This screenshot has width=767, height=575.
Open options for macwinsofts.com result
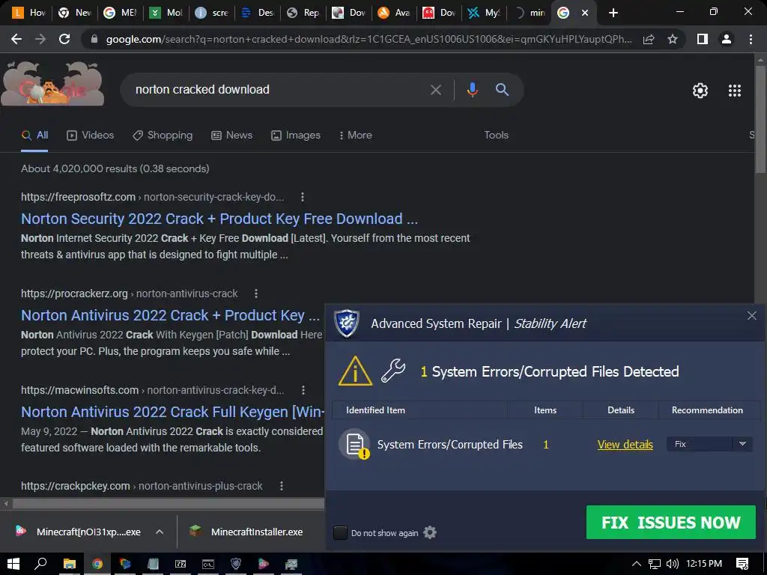pyautogui.click(x=303, y=390)
